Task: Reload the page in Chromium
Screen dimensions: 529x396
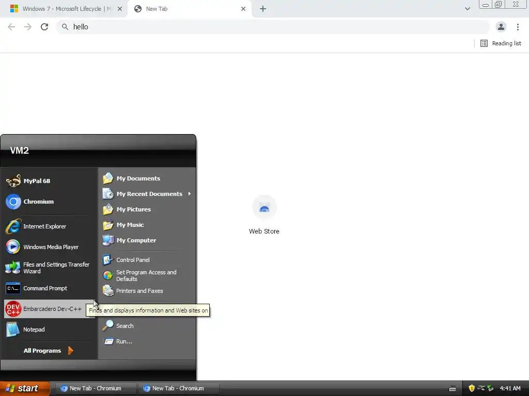Action: (x=44, y=27)
